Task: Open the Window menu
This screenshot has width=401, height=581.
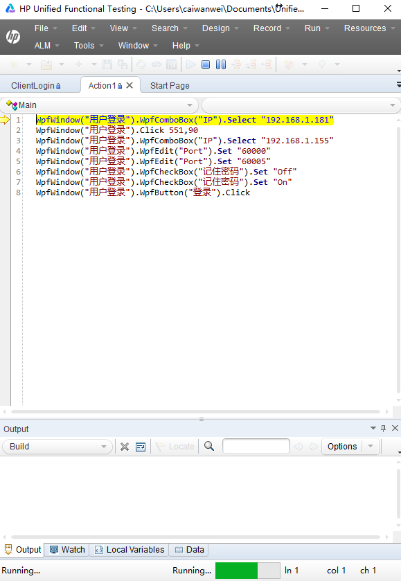Action: pyautogui.click(x=138, y=46)
